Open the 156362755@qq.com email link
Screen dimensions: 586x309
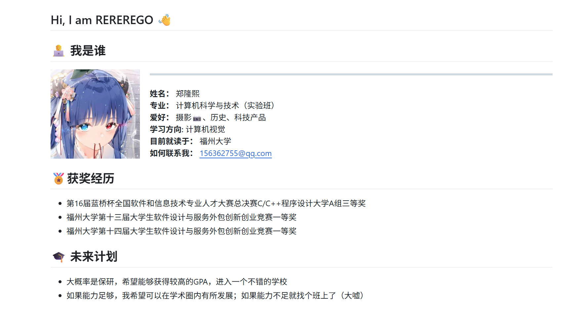point(235,153)
